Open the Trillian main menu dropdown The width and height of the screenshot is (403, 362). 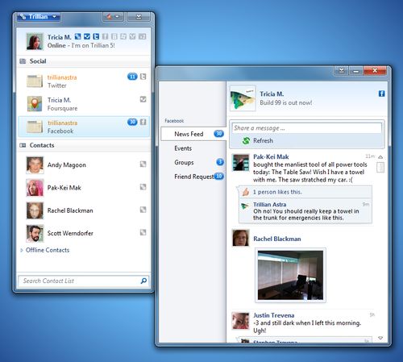[x=39, y=17]
